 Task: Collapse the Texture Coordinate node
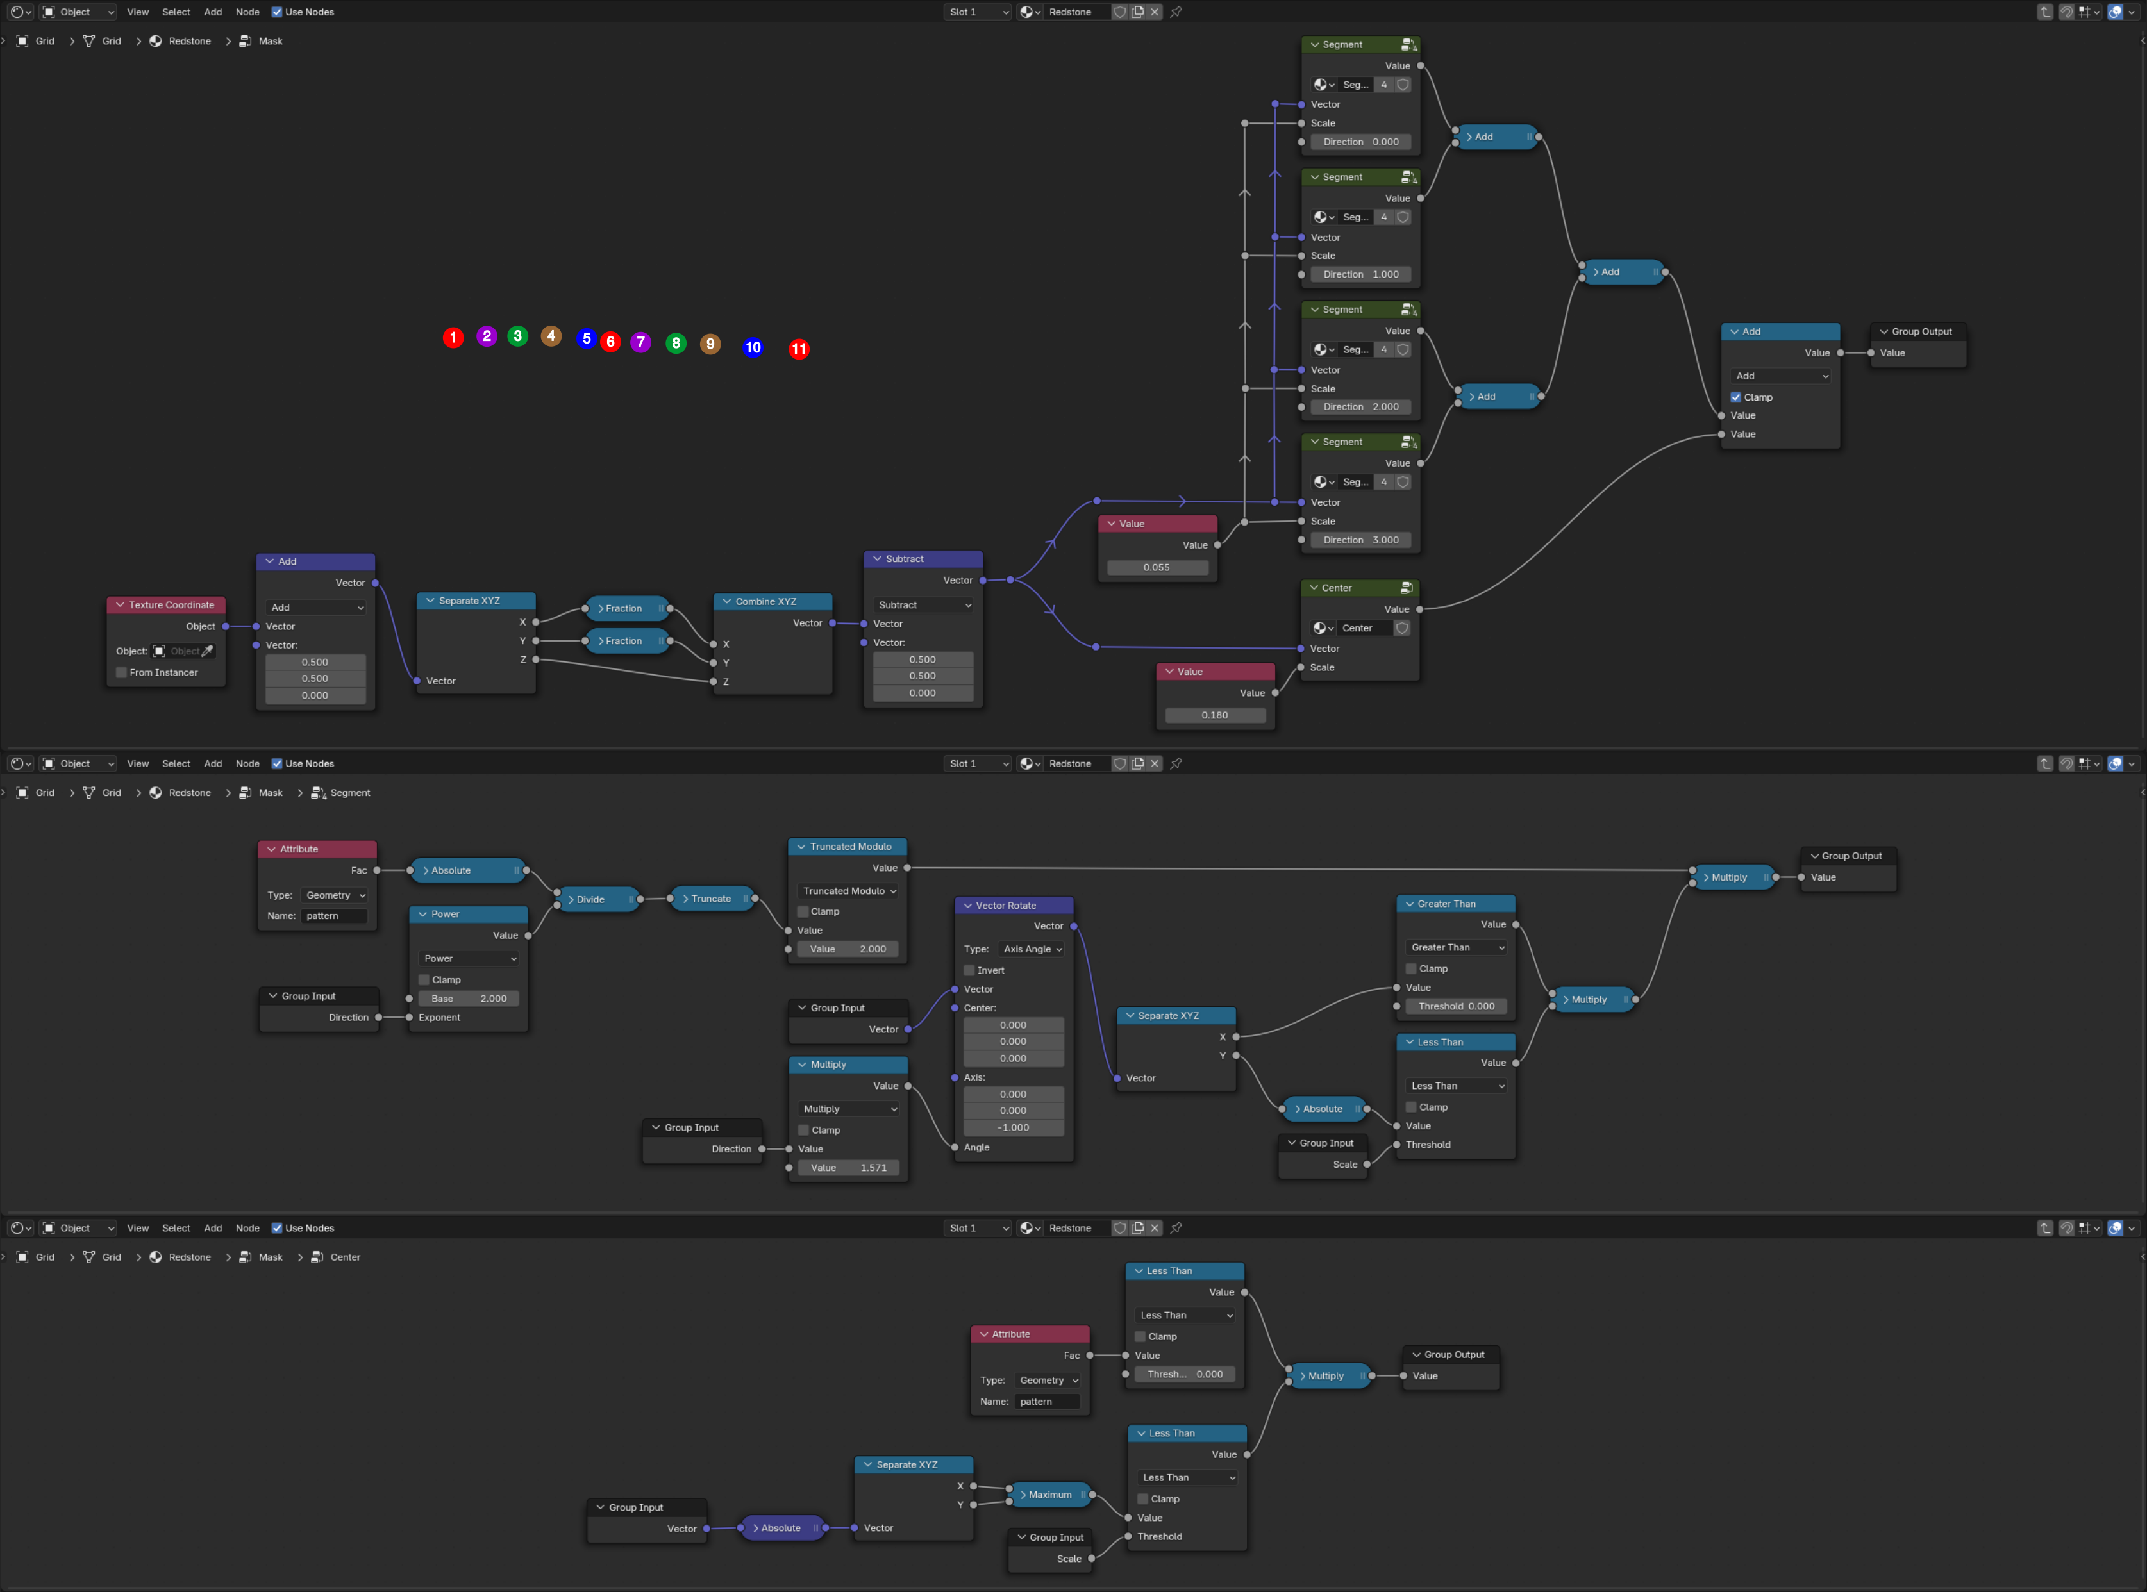click(x=121, y=605)
